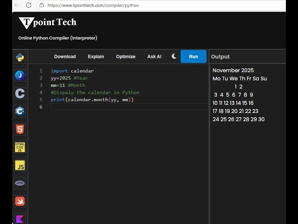Toggle dark mode moon icon

tap(174, 56)
